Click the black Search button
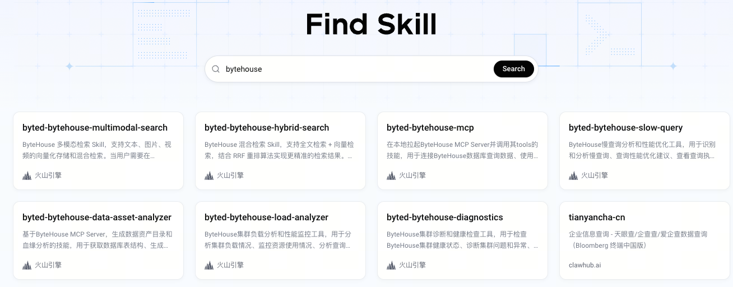 pos(513,69)
